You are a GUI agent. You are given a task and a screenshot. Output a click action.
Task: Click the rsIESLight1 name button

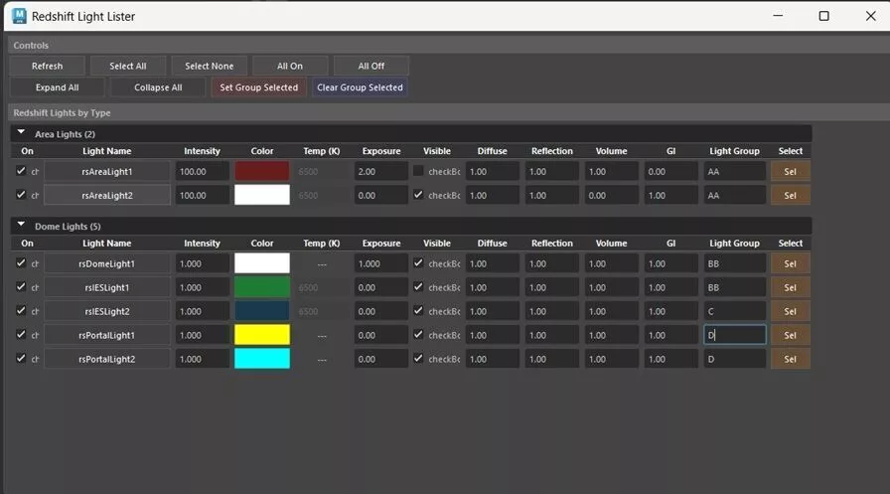[107, 287]
